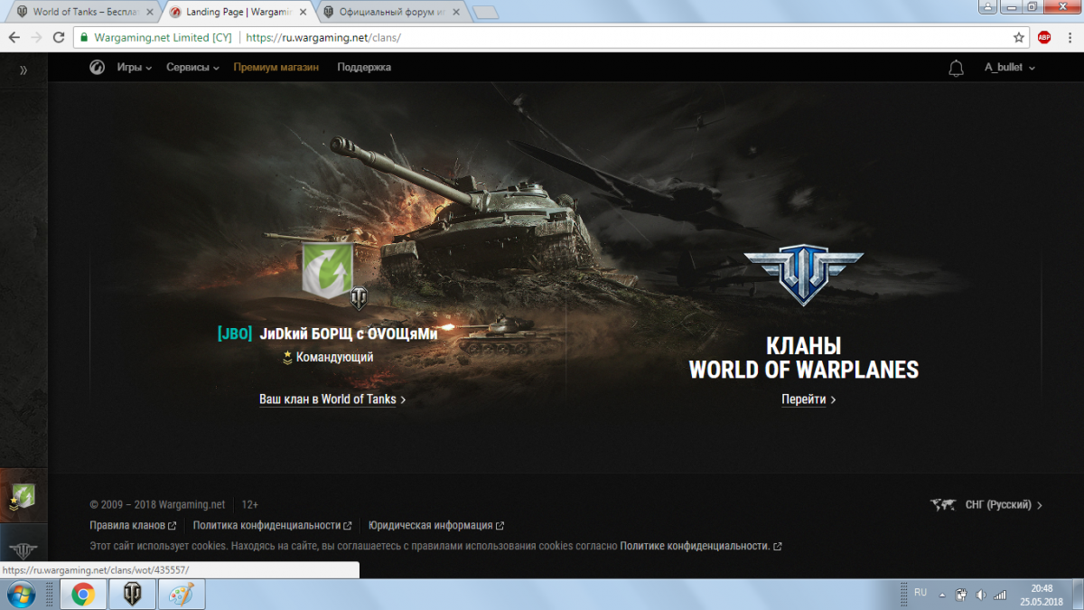
Task: Open the Премиум магазин link
Action: tap(276, 68)
